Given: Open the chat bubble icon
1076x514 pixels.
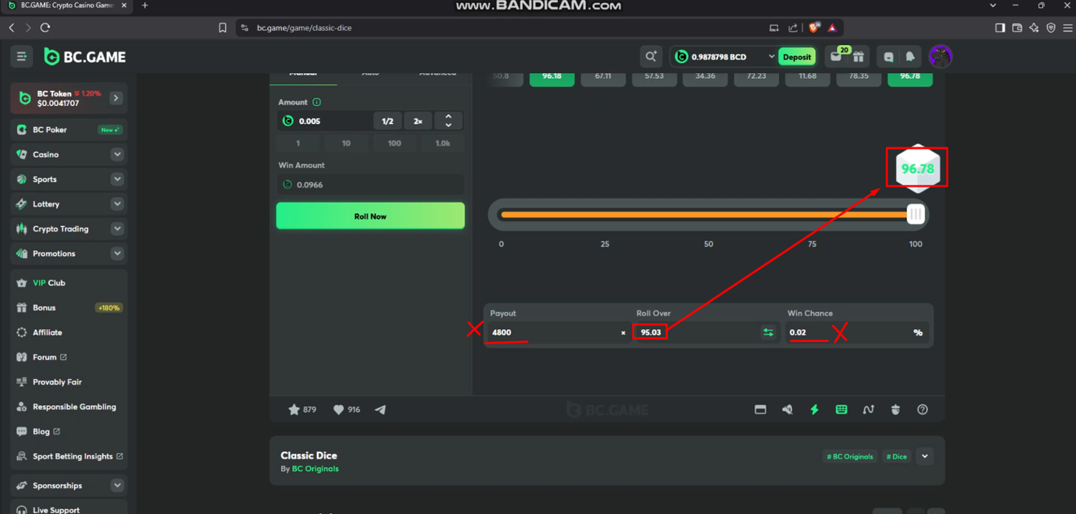Looking at the screenshot, I should pos(889,57).
